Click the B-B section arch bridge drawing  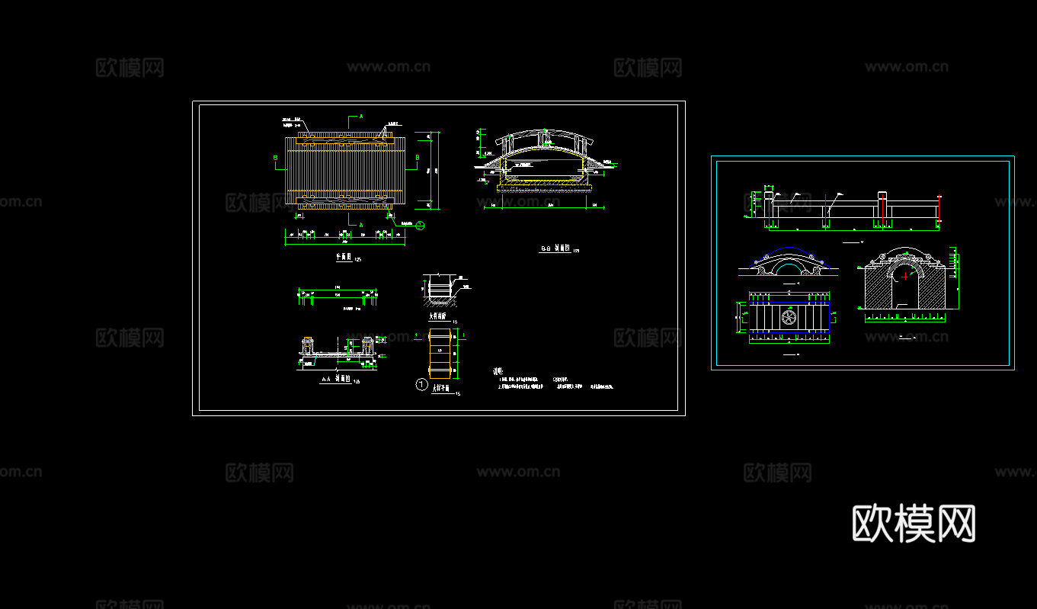pos(543,162)
